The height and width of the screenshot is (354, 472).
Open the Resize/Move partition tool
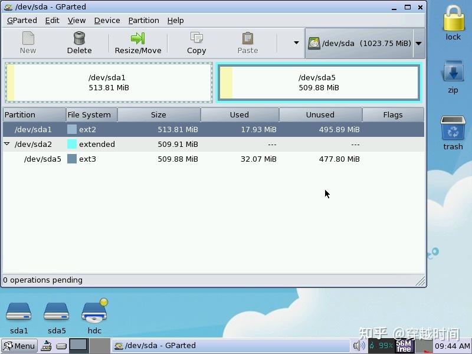coord(137,41)
